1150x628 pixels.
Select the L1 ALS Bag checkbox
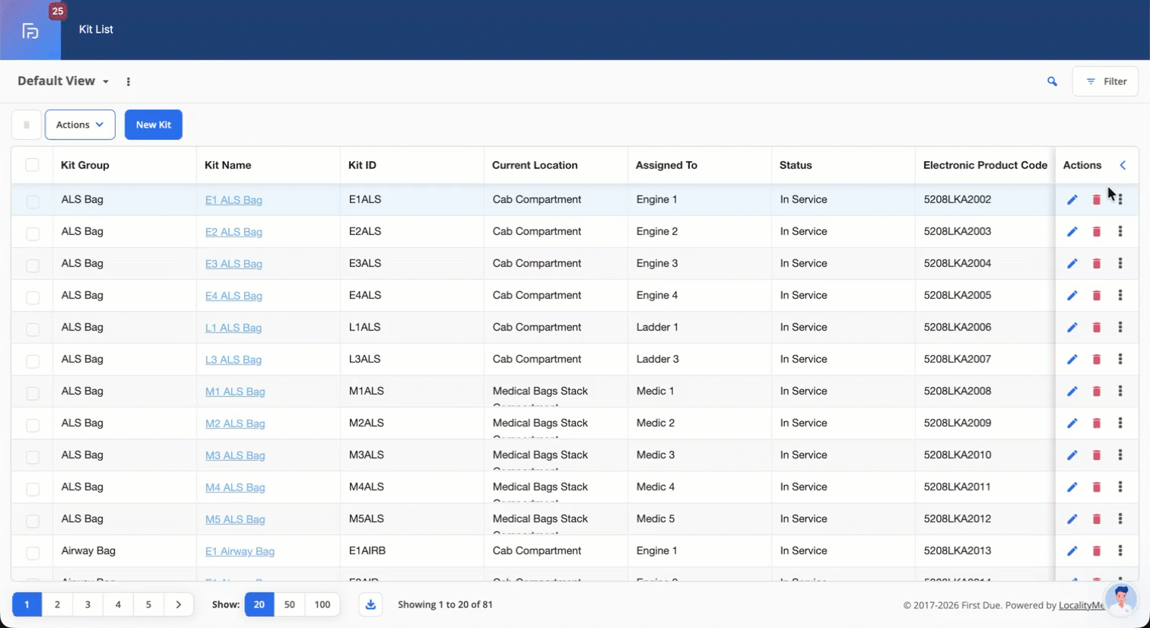pyautogui.click(x=32, y=329)
